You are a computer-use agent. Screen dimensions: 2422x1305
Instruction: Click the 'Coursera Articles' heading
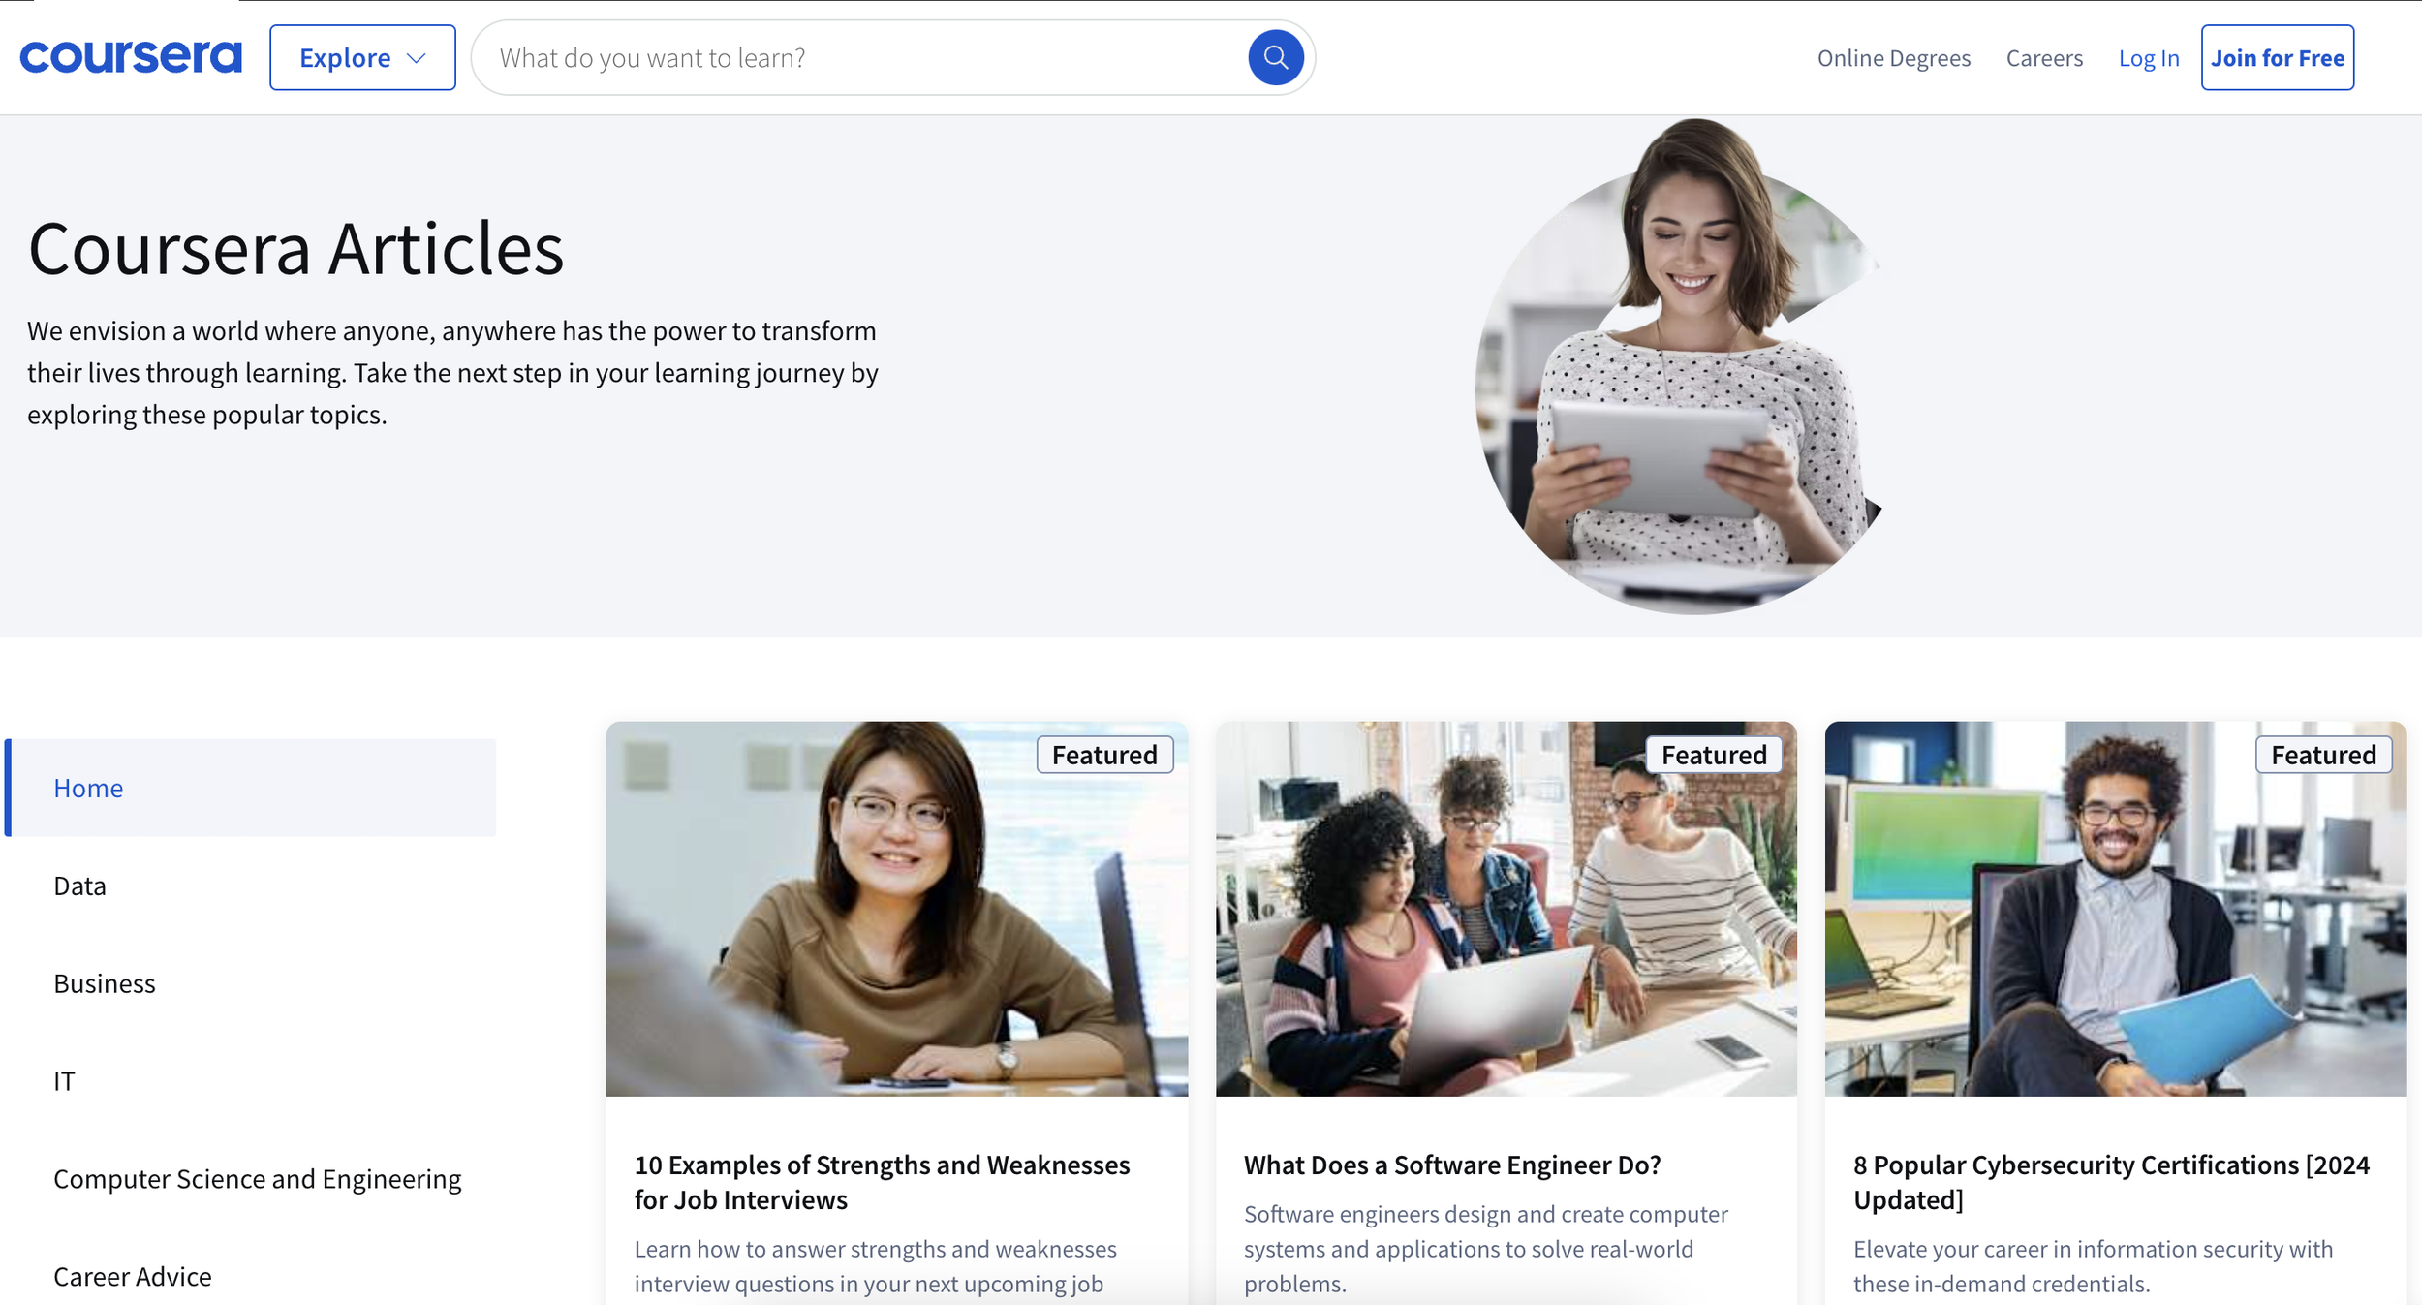pos(295,249)
